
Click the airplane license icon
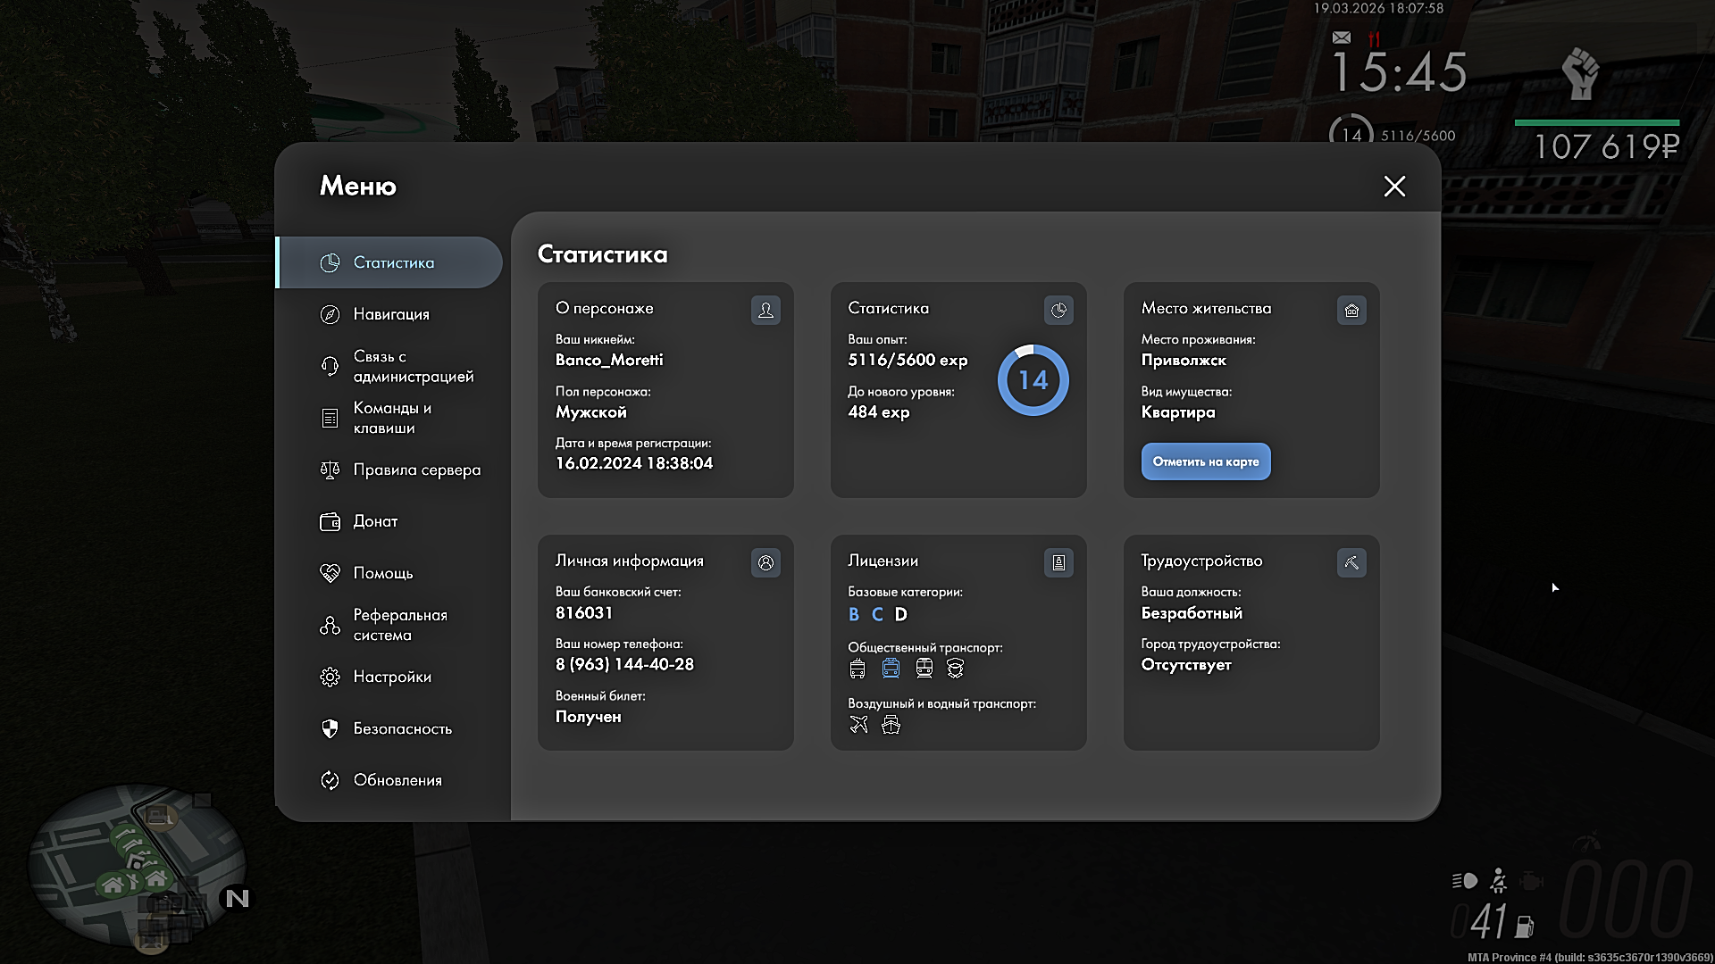click(x=858, y=725)
